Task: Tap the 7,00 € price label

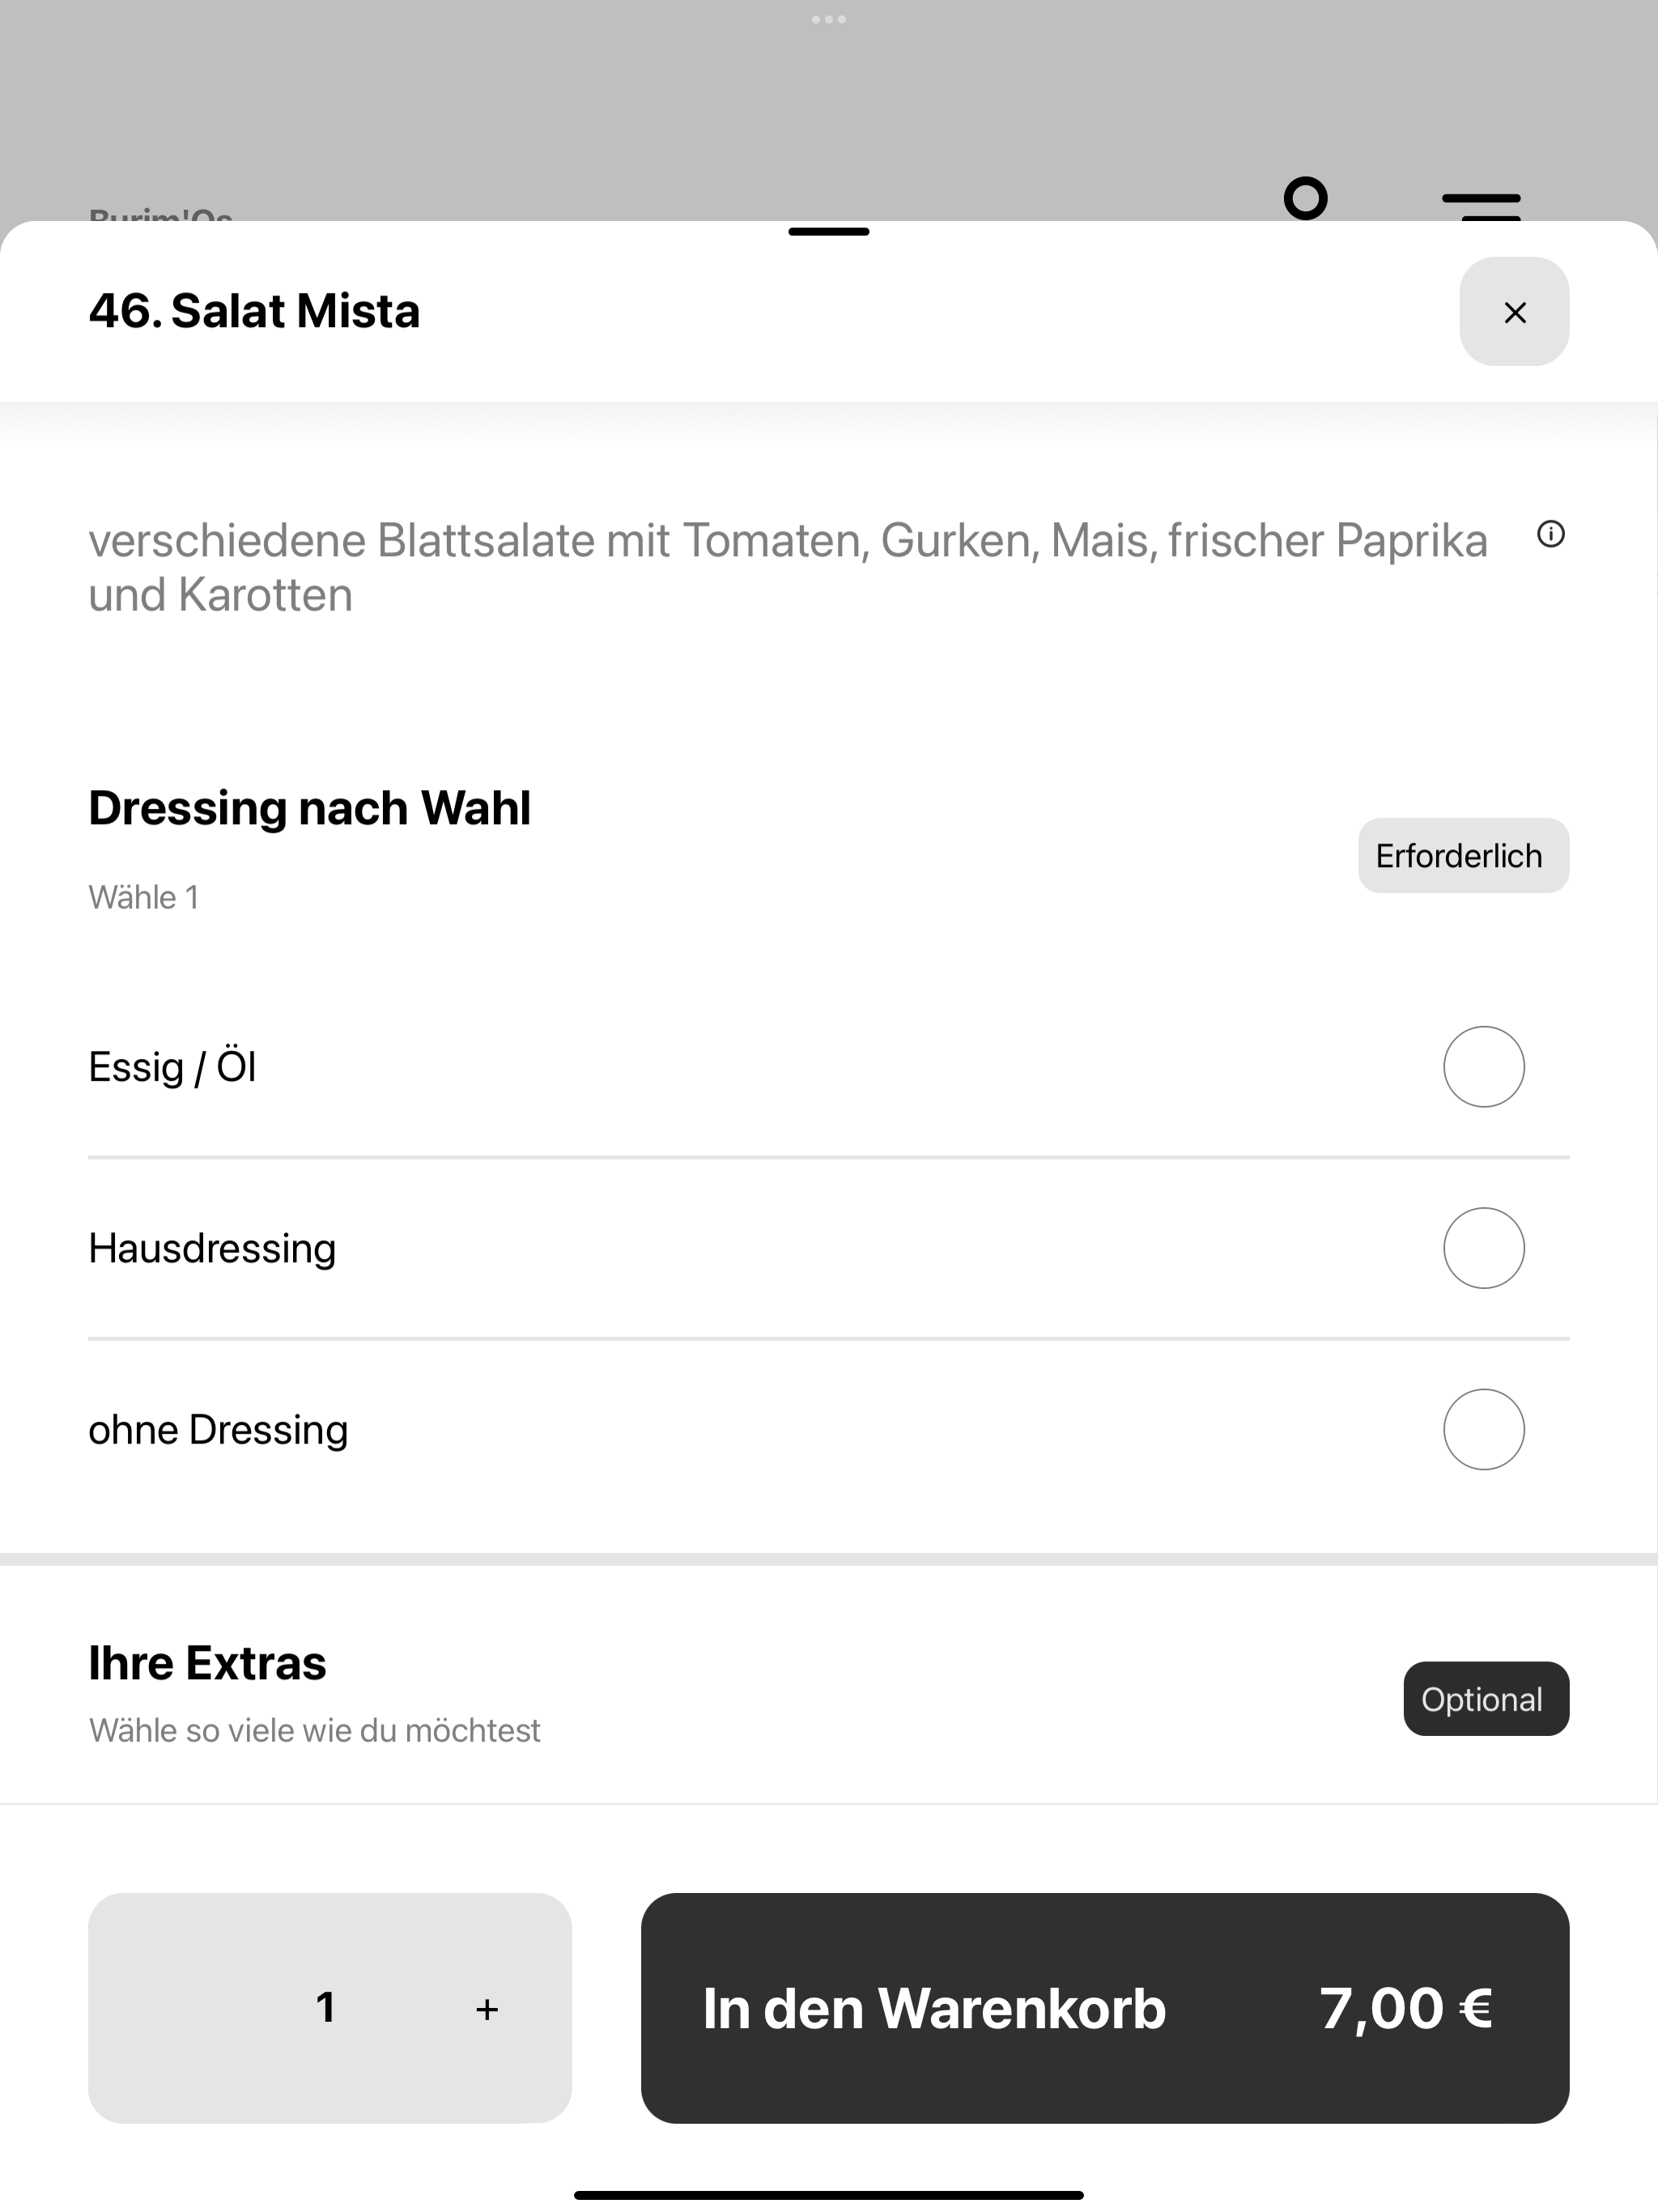Action: (1406, 2008)
